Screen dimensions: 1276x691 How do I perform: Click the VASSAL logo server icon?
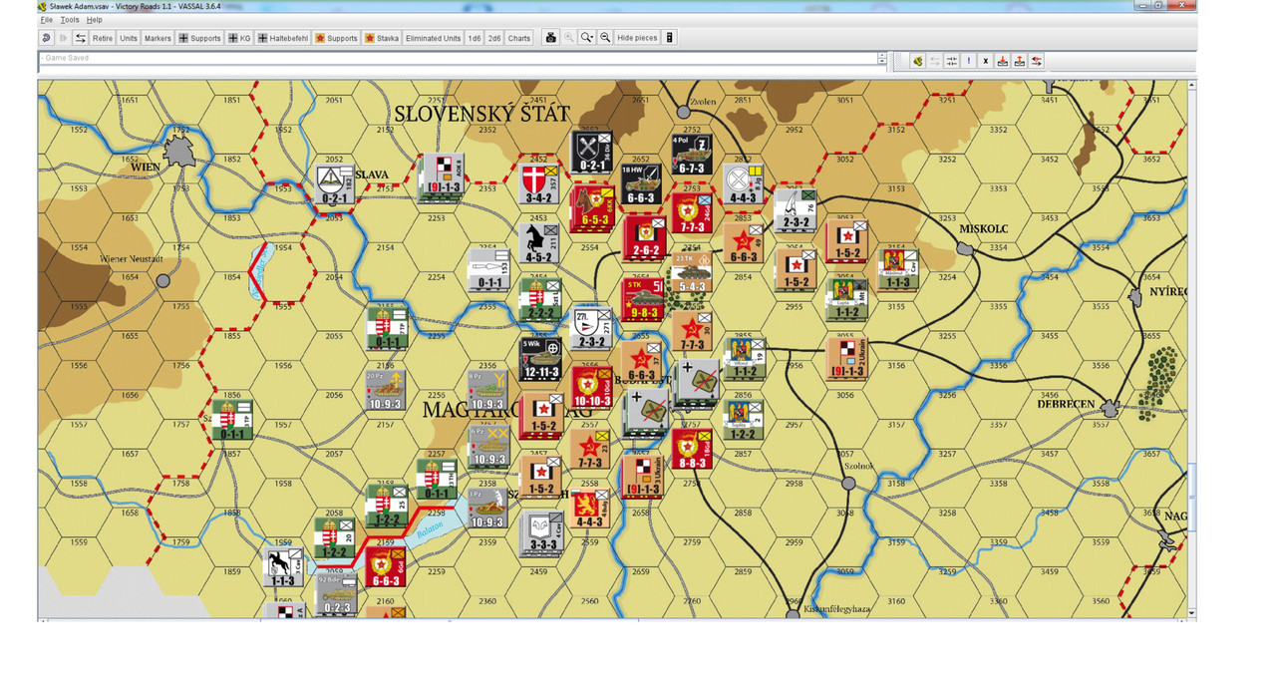point(917,61)
